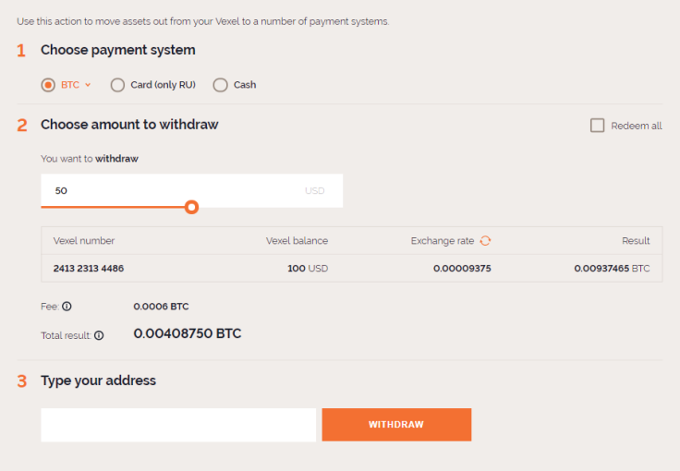Click the Redeem all label text
Image resolution: width=680 pixels, height=471 pixels.
[x=637, y=126]
